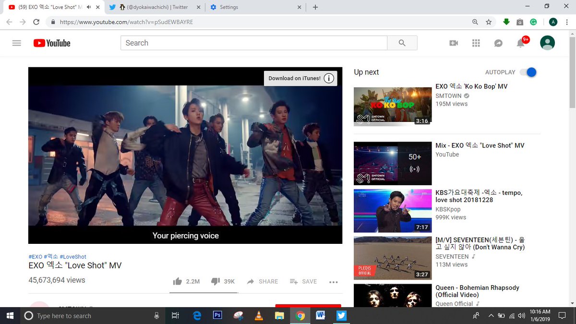576x324 pixels.
Task: Open the YouTube hamburger guide menu
Action: 17,43
